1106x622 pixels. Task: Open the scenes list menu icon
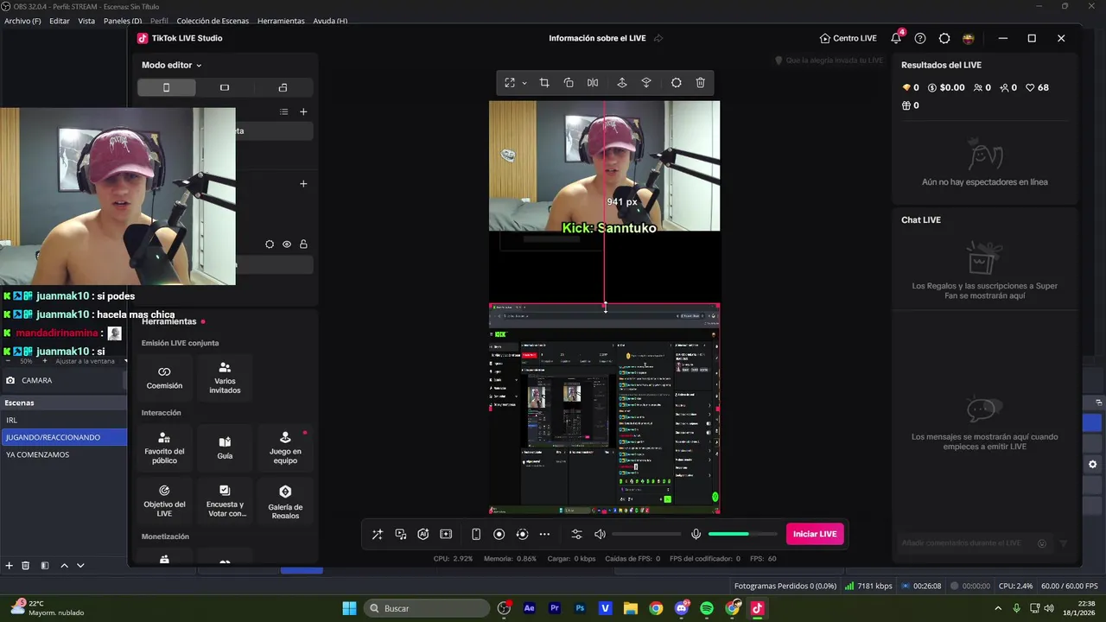pos(283,111)
